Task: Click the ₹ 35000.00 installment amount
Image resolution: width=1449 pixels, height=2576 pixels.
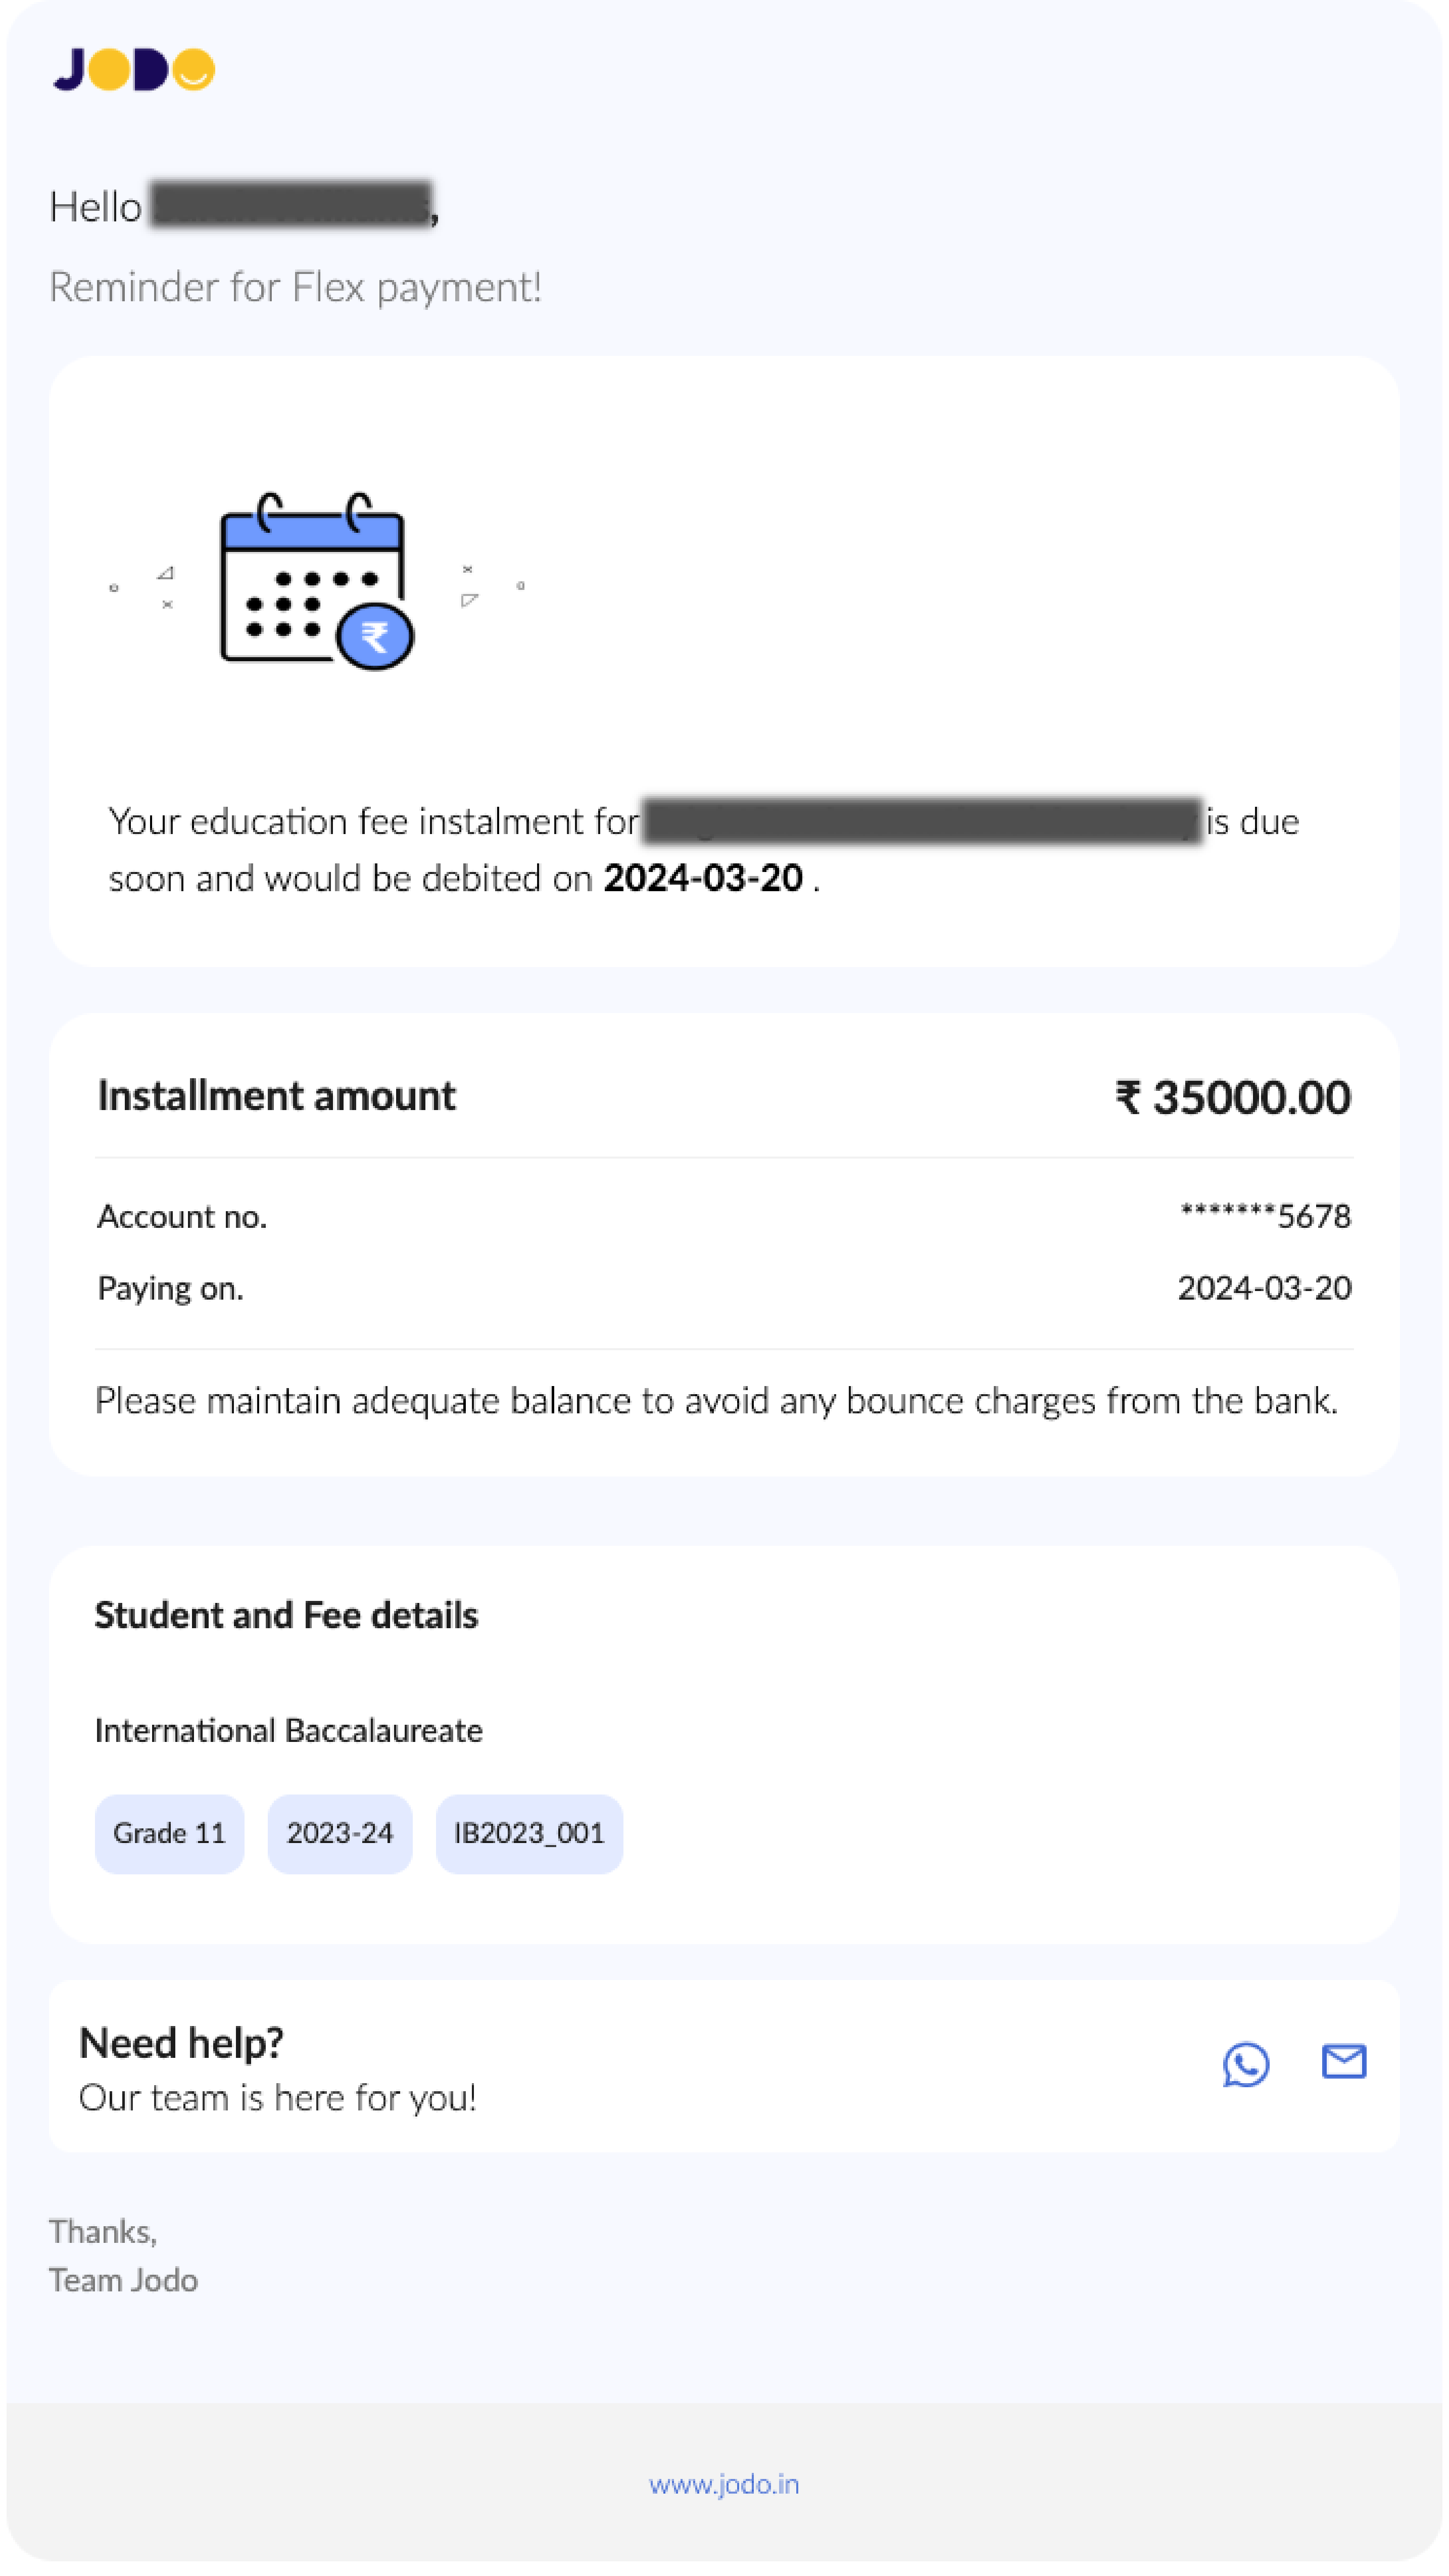Action: pos(1233,1098)
